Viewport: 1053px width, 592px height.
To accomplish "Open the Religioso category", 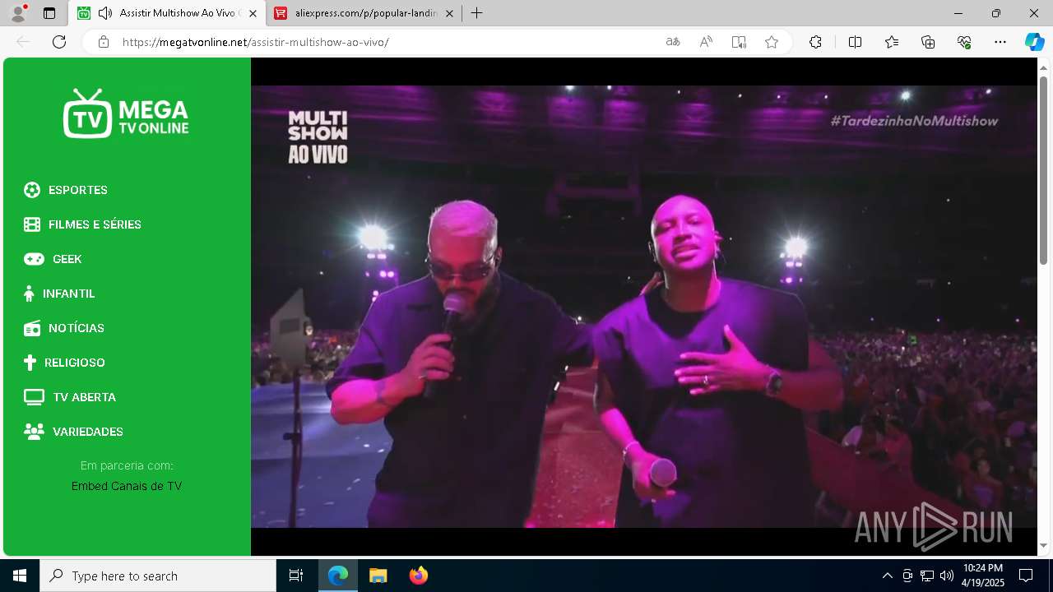I will (75, 363).
